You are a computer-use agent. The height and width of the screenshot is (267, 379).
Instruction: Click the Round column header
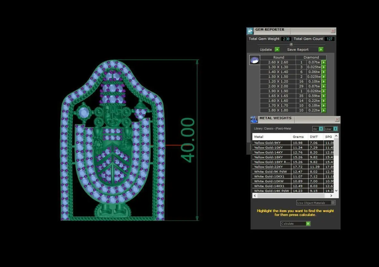tap(278, 58)
